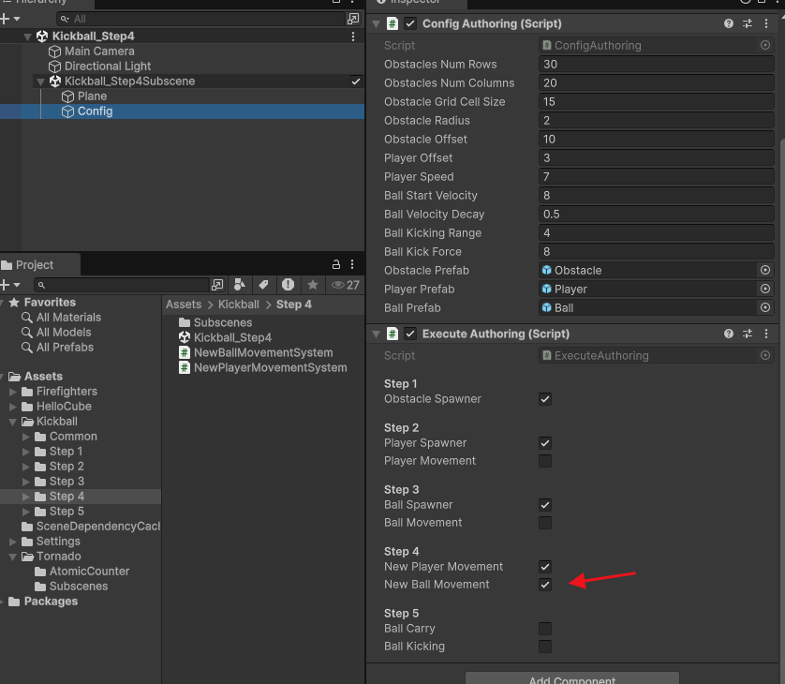Image resolution: width=785 pixels, height=684 pixels.
Task: Click Search by Label tag icon
Action: [x=263, y=285]
